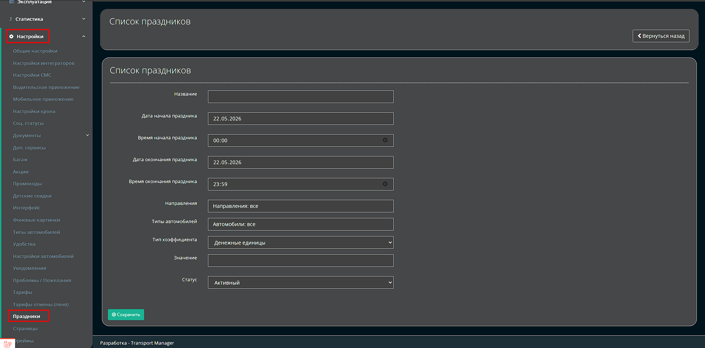This screenshot has height=348, width=705.
Task: Open Проблемы / Пожелания menu item
Action: pos(42,280)
